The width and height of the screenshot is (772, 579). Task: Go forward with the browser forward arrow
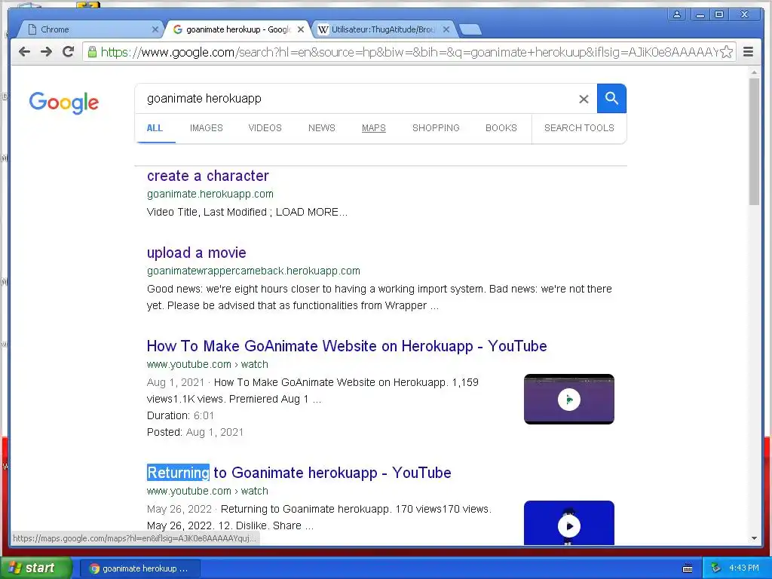(x=46, y=52)
